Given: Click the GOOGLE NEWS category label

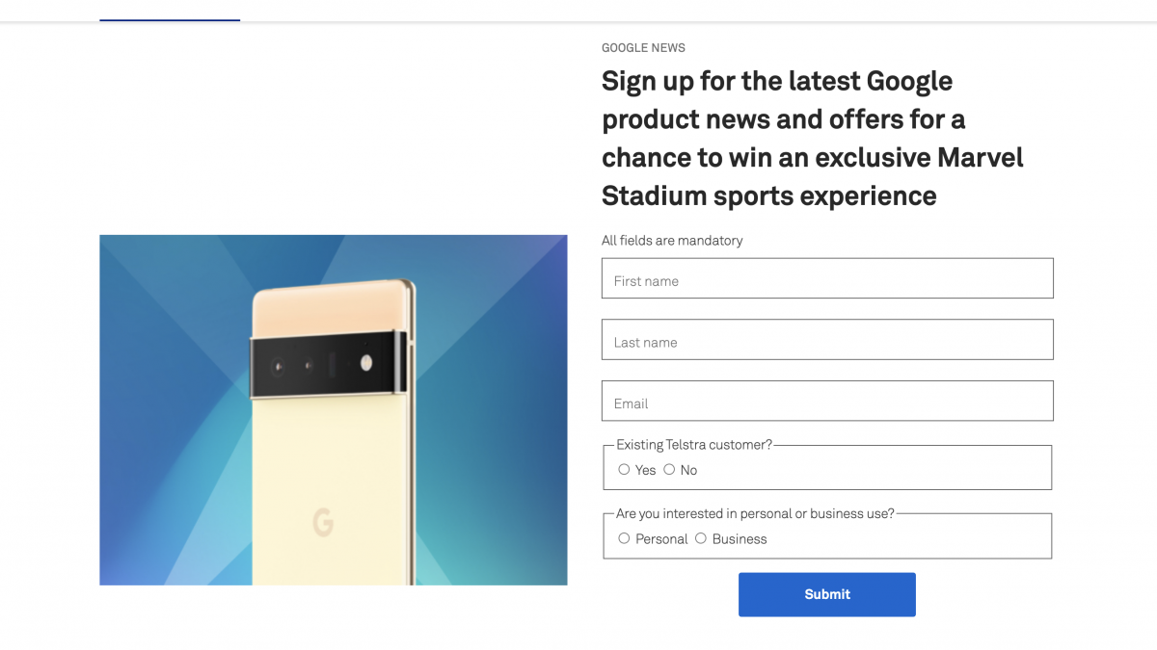Looking at the screenshot, I should tap(643, 48).
